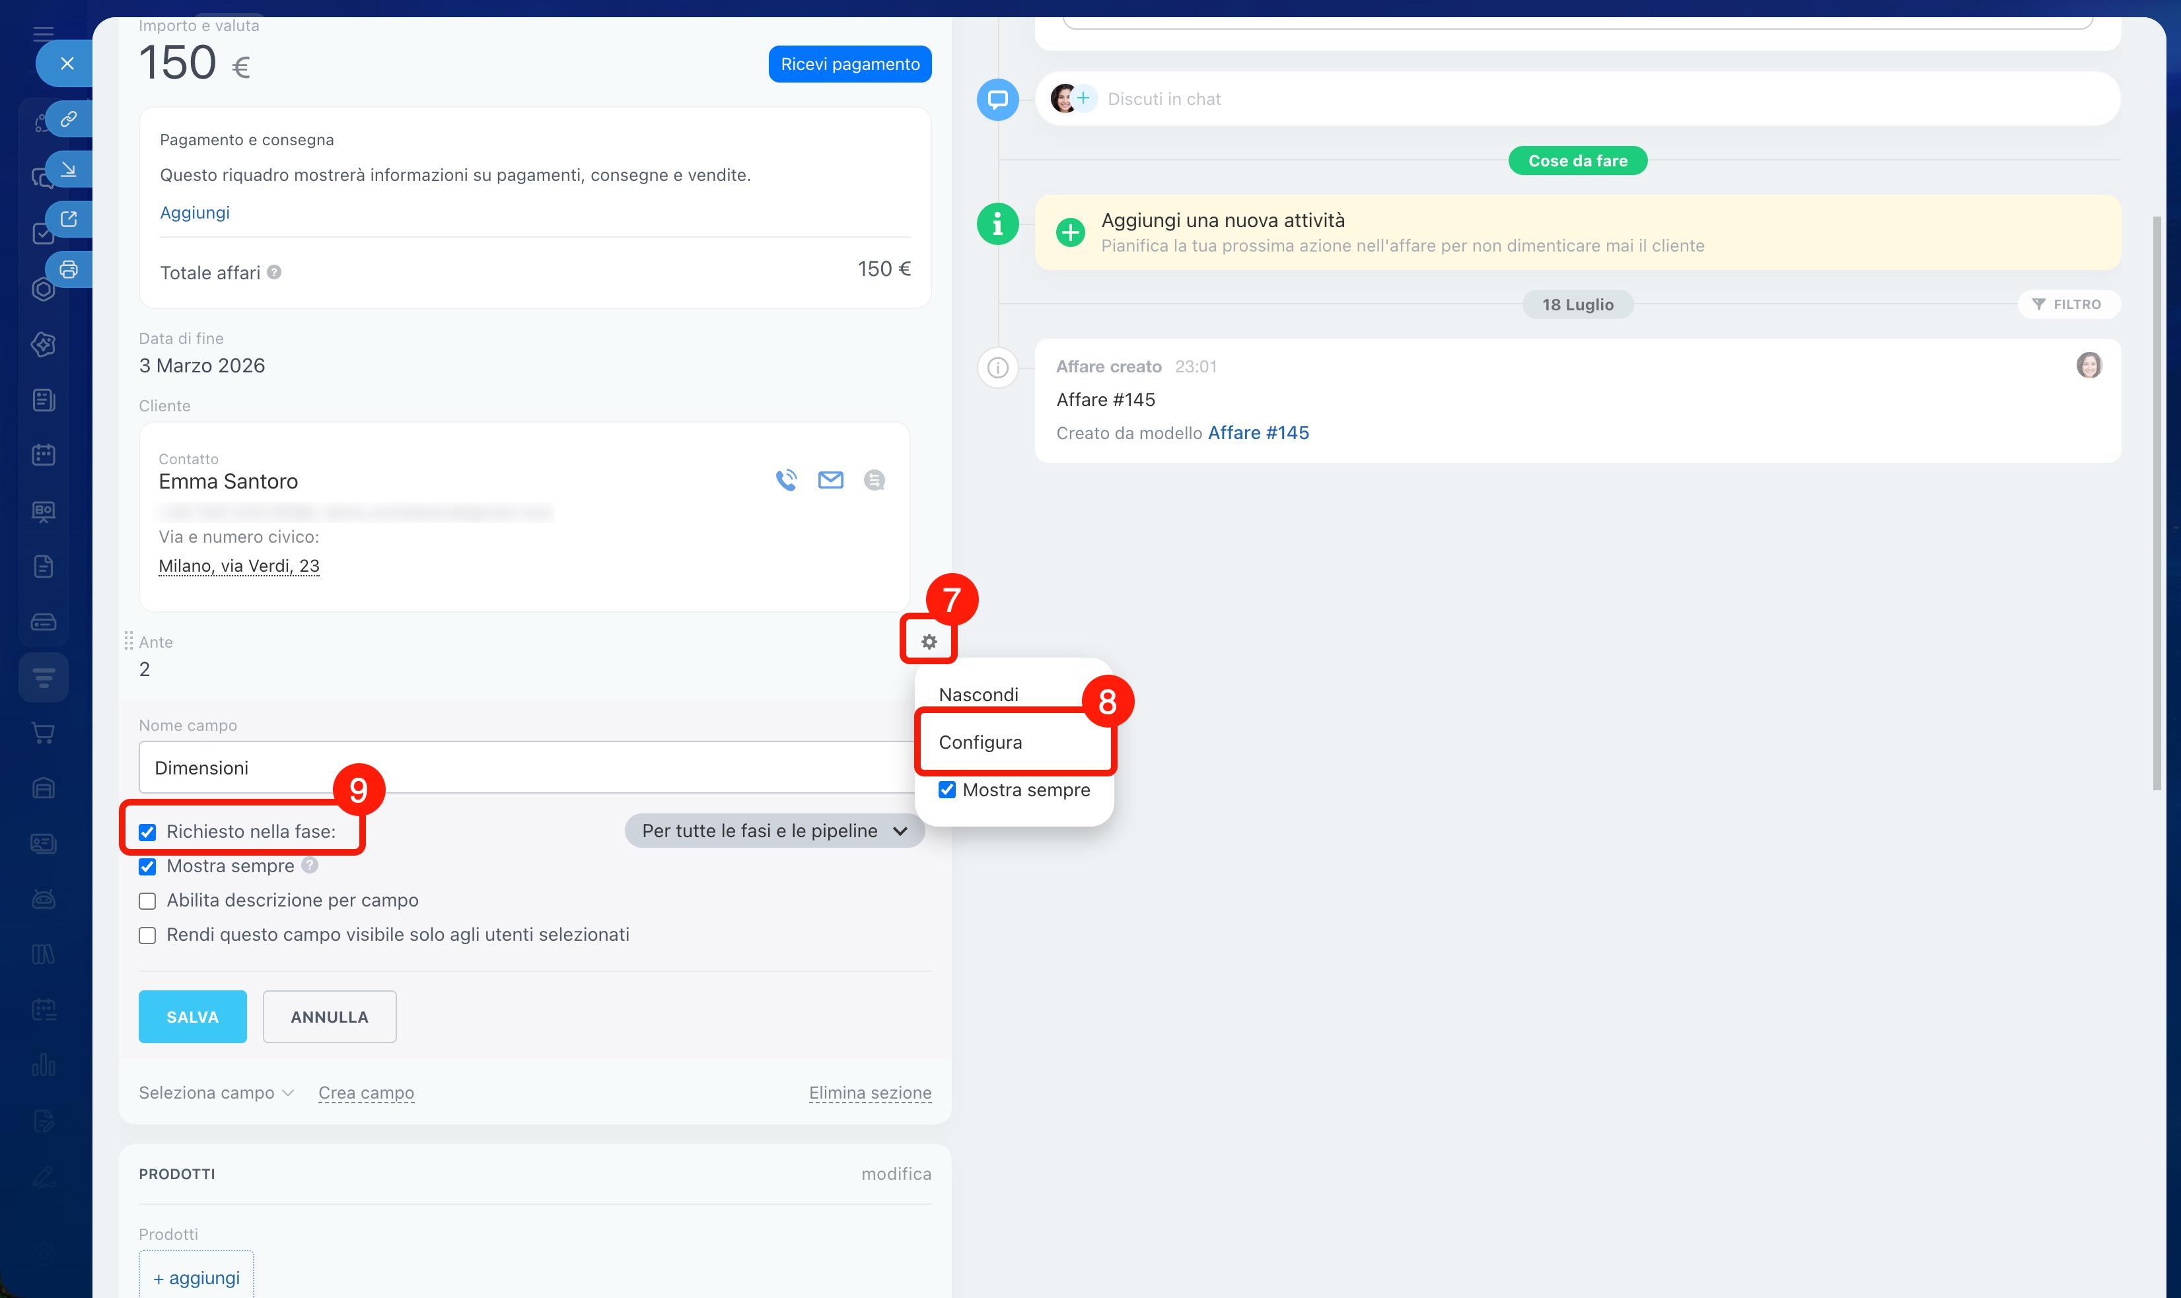Screen dimensions: 2181x1298
Task: Open the books library icon in the sidebar
Action: tap(43, 953)
